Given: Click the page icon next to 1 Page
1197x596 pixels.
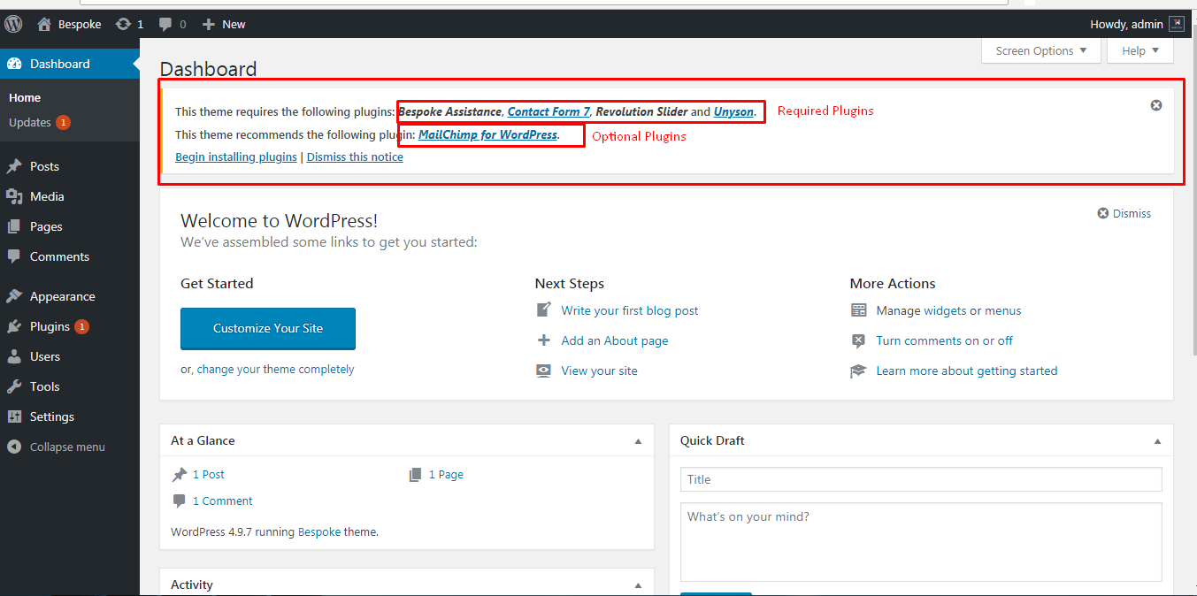Looking at the screenshot, I should [416, 475].
